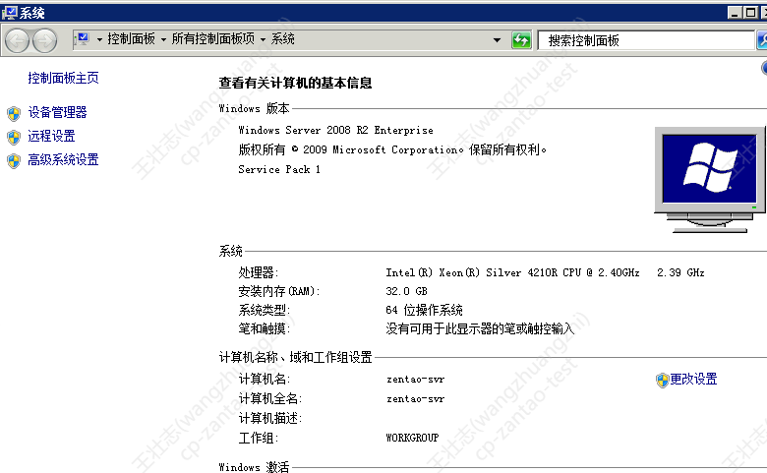Open 高级系统设置 link
The image size is (767, 473).
(63, 159)
